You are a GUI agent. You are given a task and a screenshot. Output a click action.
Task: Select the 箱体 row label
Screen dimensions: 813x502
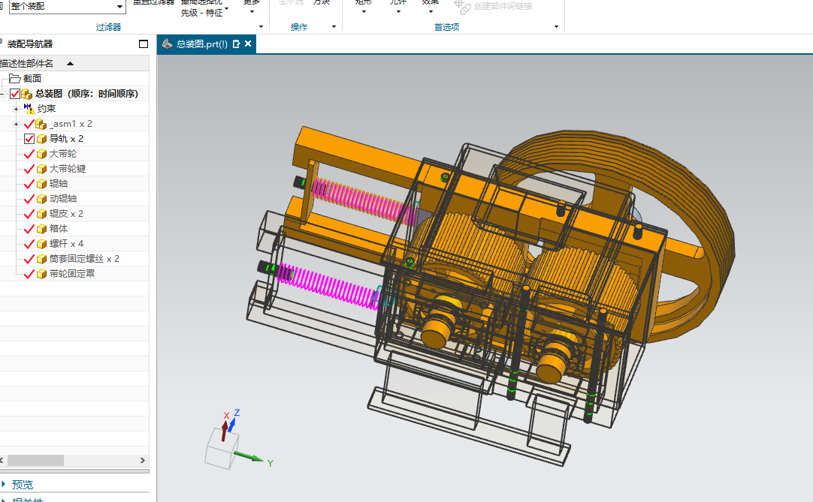(59, 229)
